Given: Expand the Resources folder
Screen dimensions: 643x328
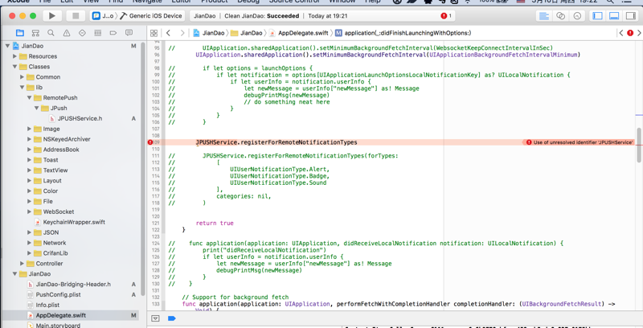Looking at the screenshot, I should pyautogui.click(x=14, y=56).
